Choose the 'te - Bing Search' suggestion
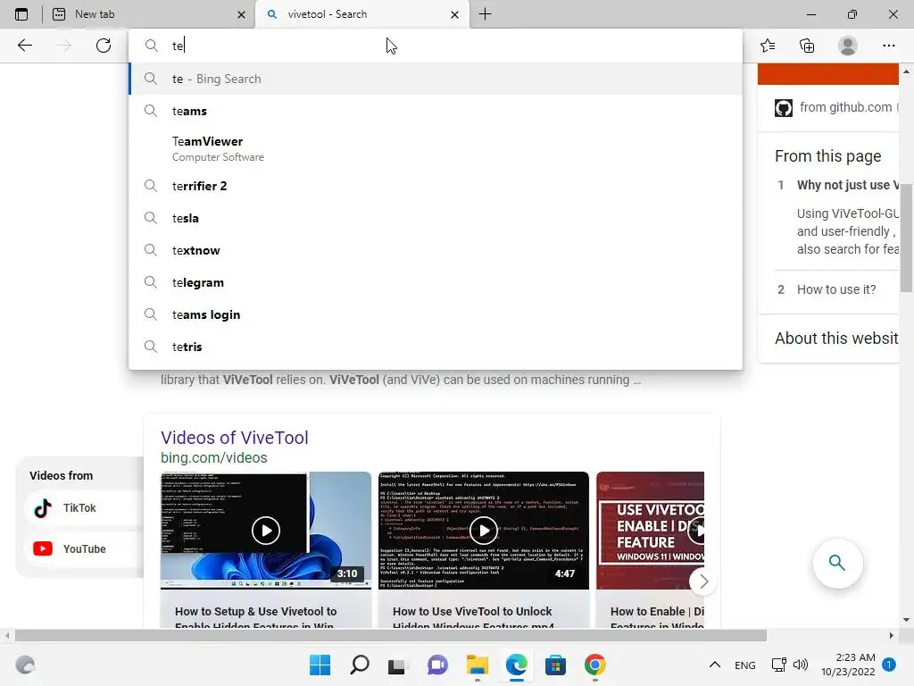 click(436, 79)
